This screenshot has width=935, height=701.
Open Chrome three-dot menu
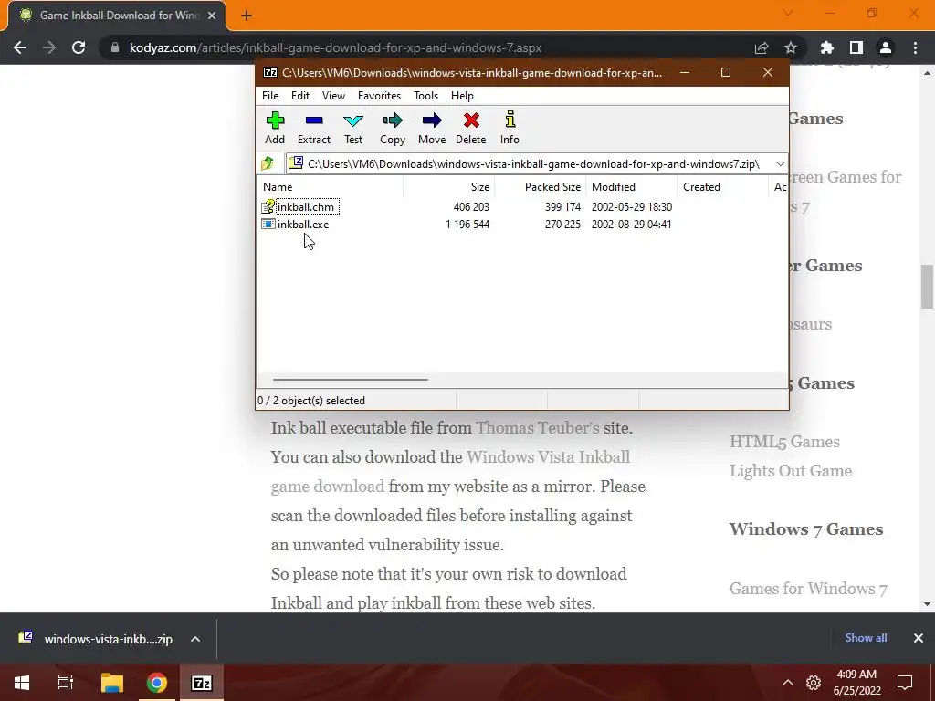[x=915, y=47]
